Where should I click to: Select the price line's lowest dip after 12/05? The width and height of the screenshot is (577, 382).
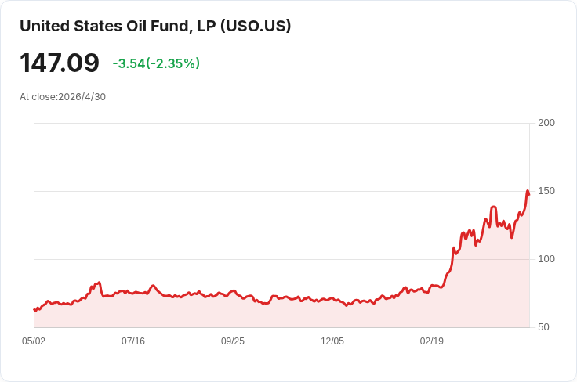click(347, 305)
